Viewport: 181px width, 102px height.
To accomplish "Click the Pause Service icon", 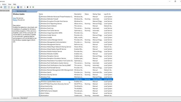I will [x=30, y=7].
